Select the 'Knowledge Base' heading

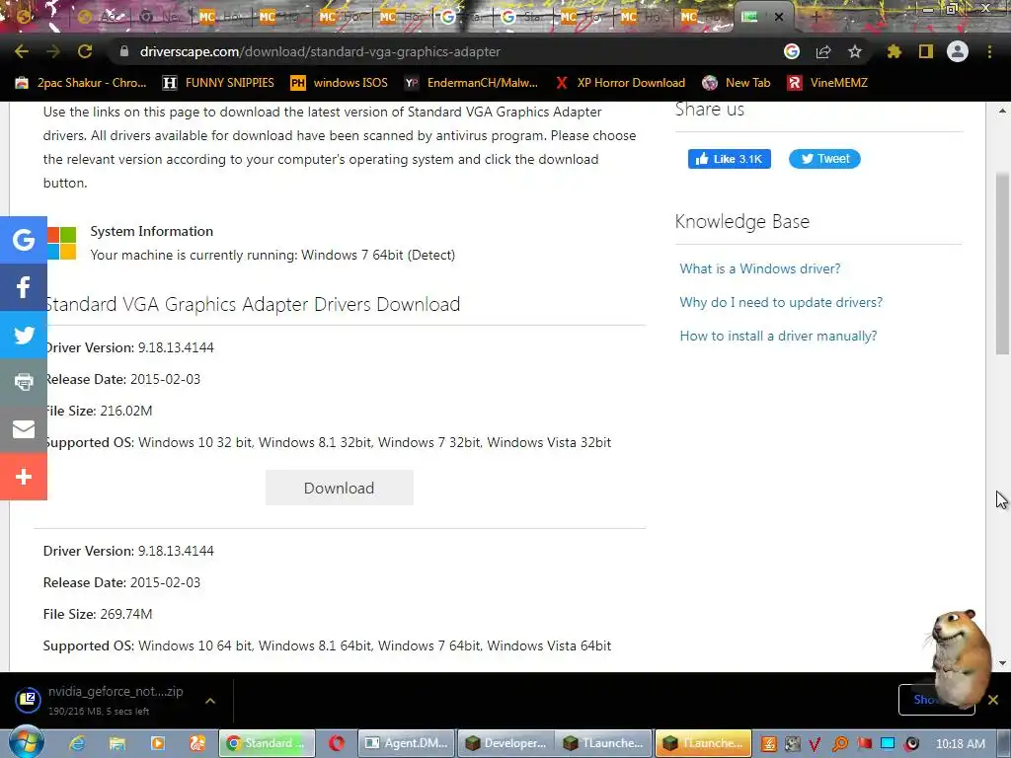742,221
